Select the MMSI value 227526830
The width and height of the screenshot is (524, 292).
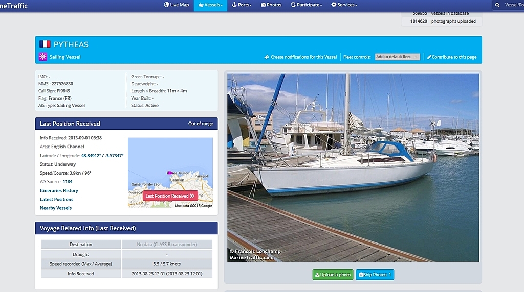pyautogui.click(x=62, y=84)
